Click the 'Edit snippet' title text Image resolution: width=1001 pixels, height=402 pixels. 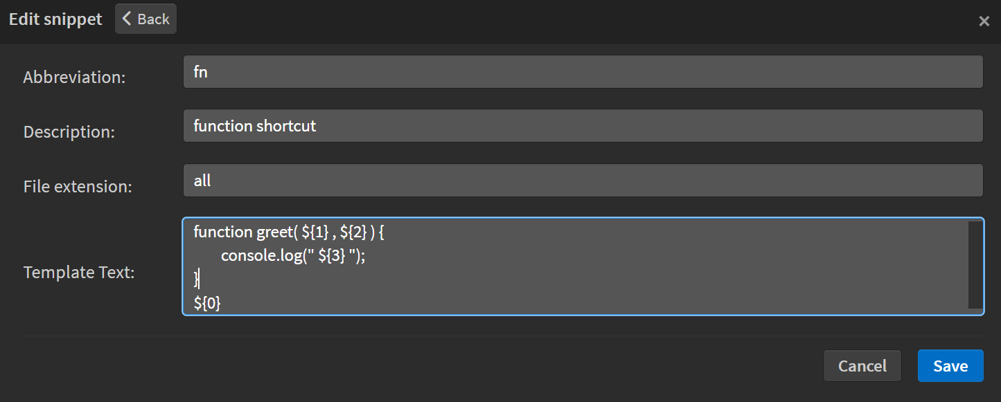pyautogui.click(x=55, y=19)
